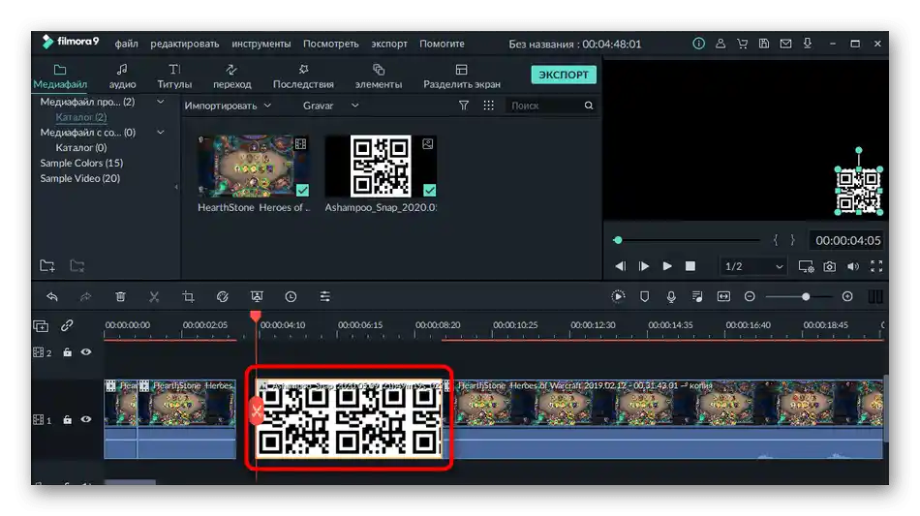Viewport: 920px width, 516px height.
Task: Open the Gravar dropdown
Action: tap(331, 106)
